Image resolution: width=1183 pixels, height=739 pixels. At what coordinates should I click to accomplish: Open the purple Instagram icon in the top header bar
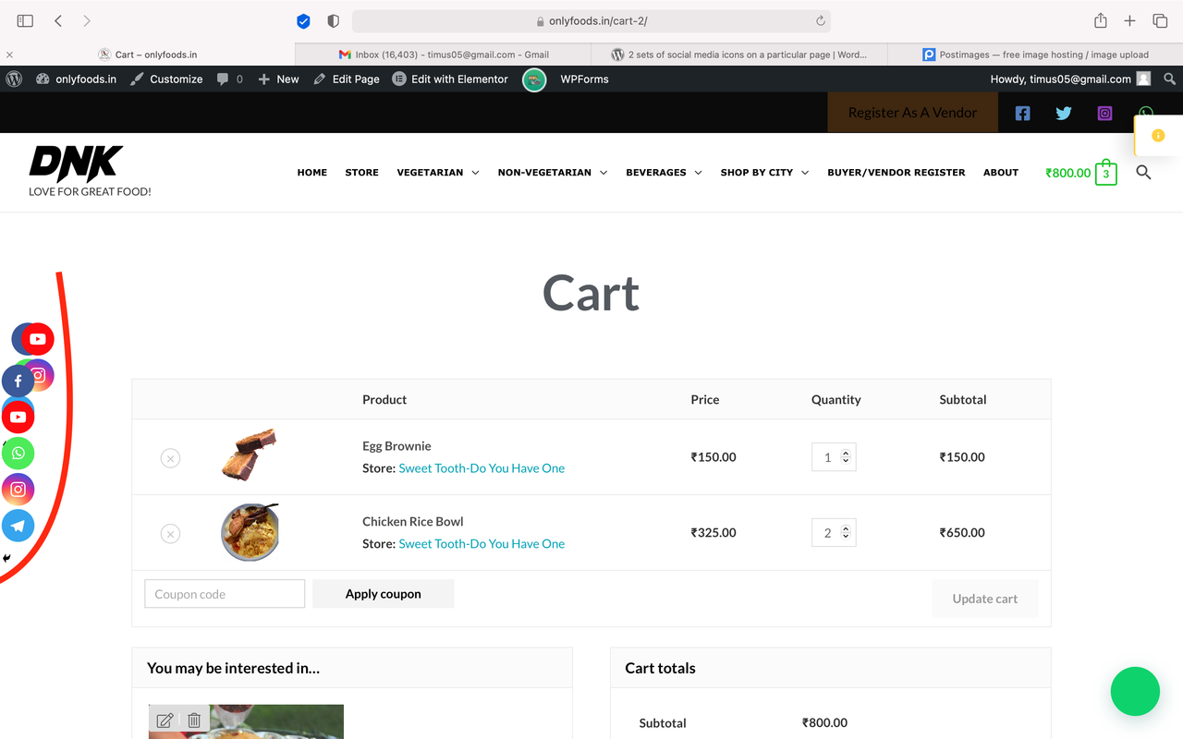(1104, 113)
